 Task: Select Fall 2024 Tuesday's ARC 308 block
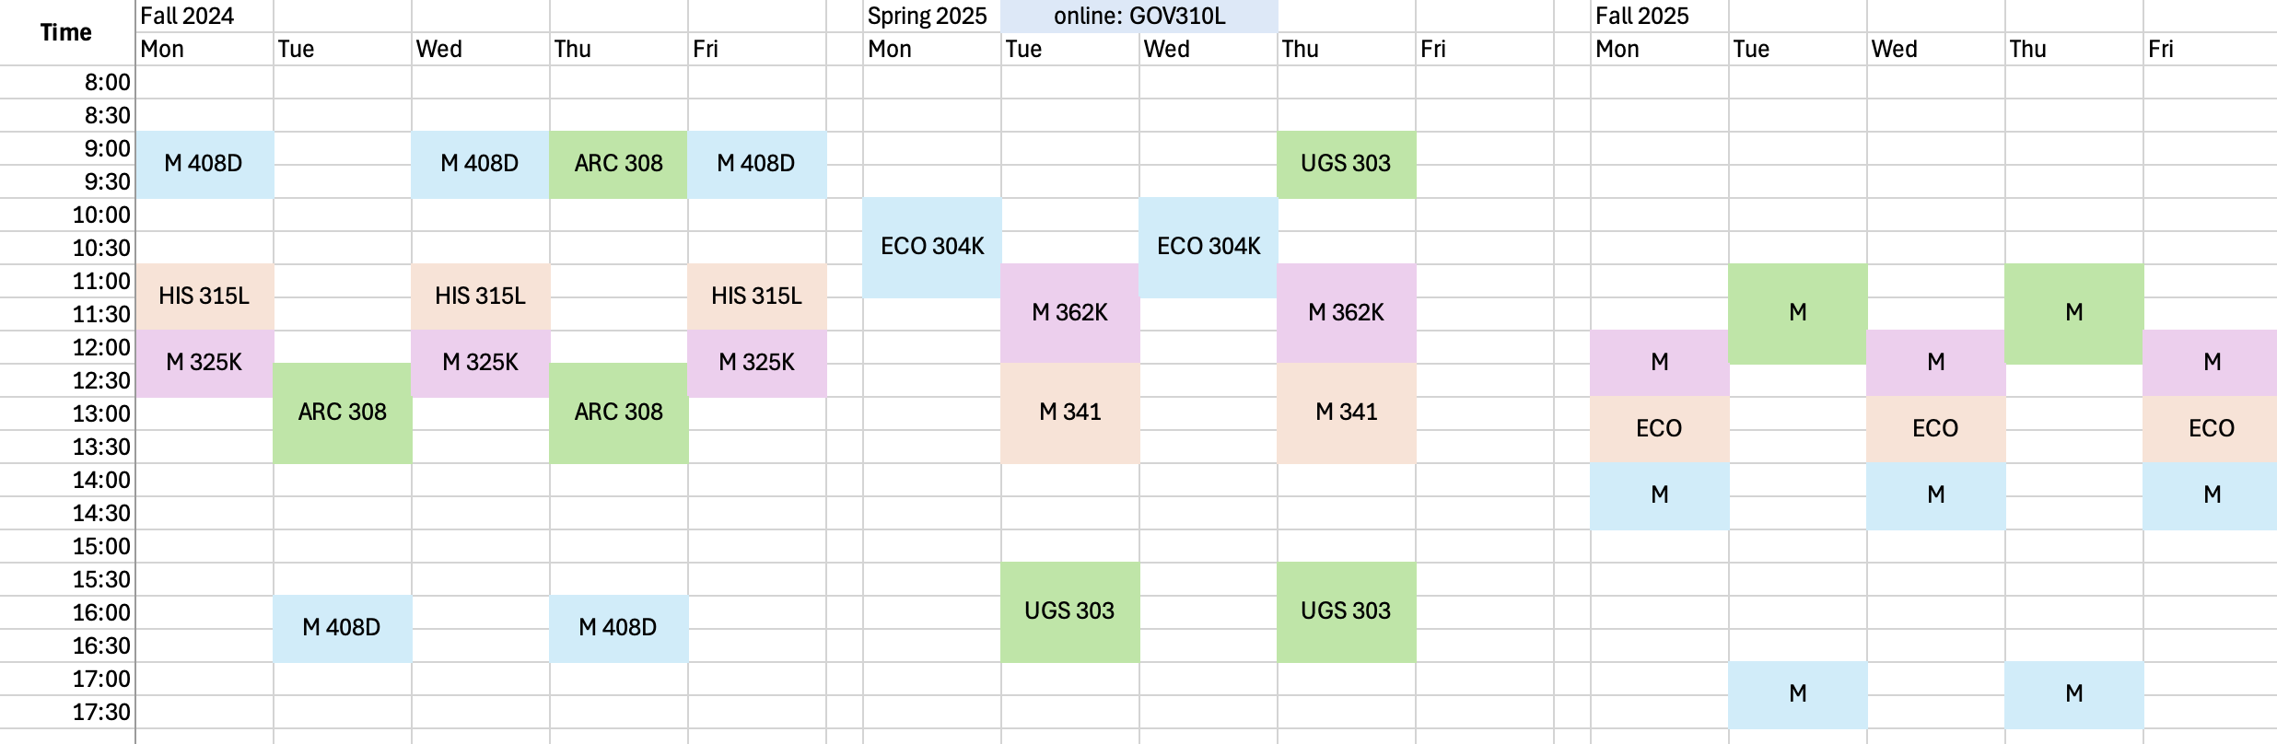pyautogui.click(x=342, y=413)
